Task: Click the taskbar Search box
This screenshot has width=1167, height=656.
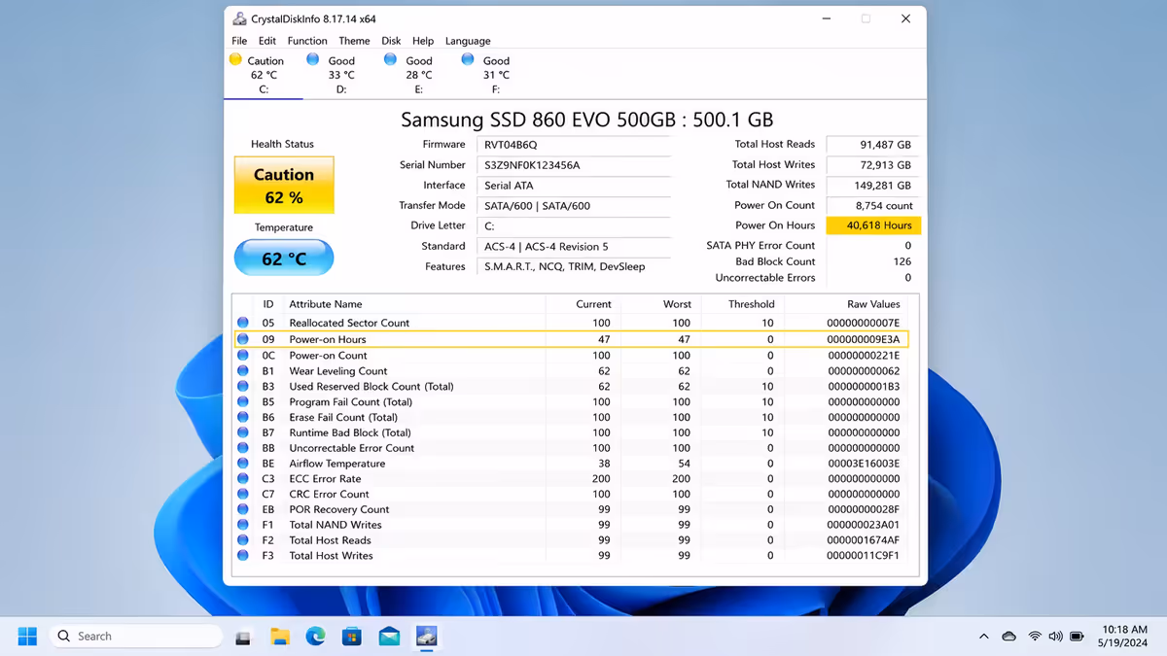Action: (135, 637)
